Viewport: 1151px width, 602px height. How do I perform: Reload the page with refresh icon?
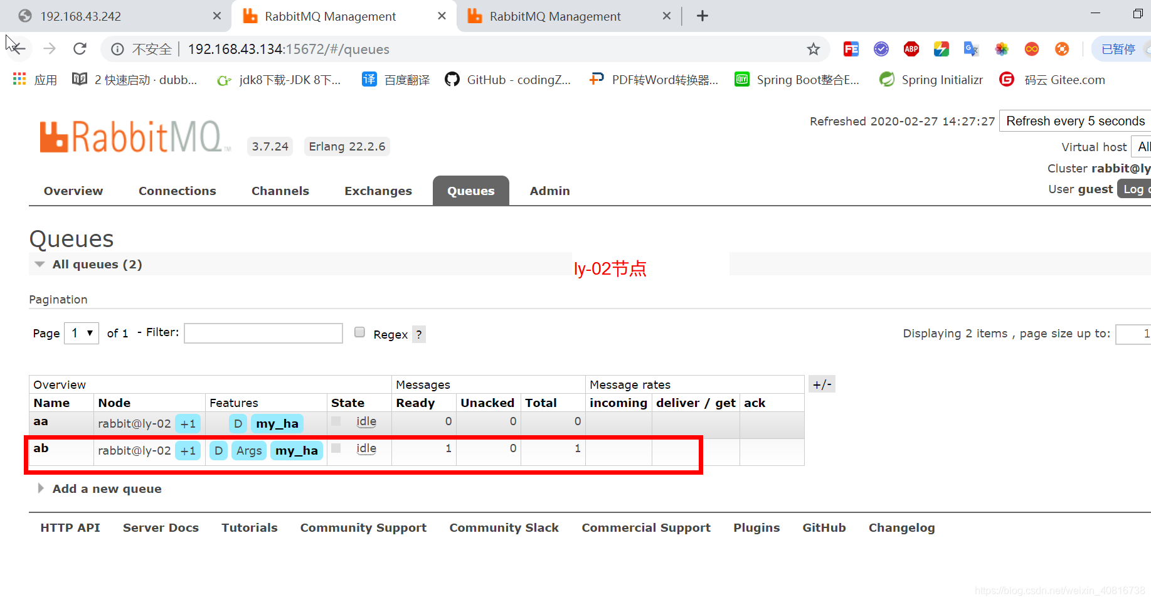click(x=80, y=49)
